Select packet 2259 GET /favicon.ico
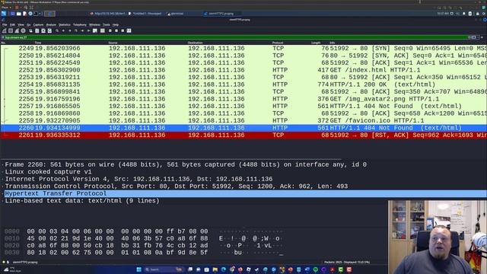Image resolution: width=487 pixels, height=274 pixels. coord(243,120)
